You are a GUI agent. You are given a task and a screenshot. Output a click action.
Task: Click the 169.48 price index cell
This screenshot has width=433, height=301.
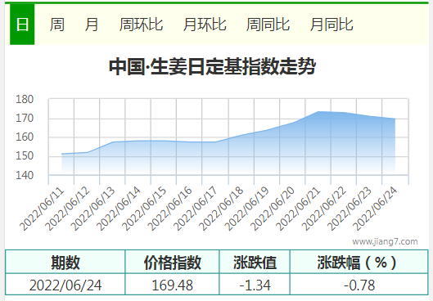pos(172,285)
